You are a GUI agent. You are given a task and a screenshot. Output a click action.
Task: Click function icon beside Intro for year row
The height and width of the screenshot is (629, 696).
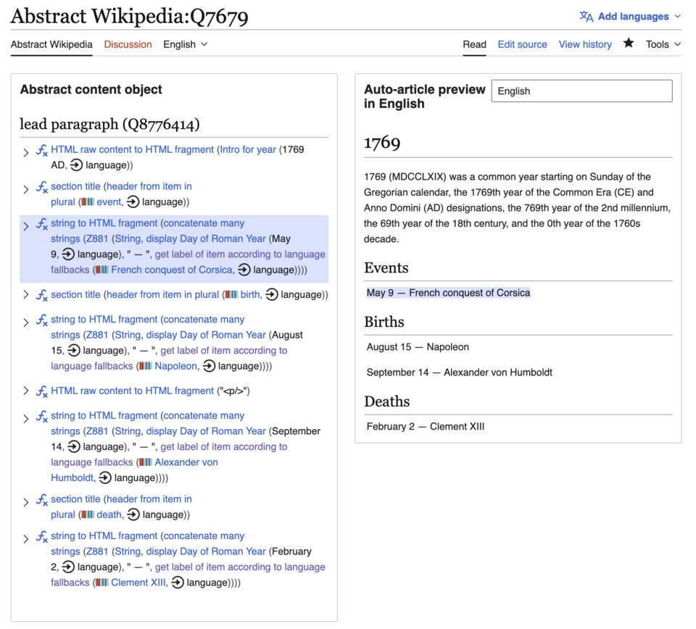point(42,150)
